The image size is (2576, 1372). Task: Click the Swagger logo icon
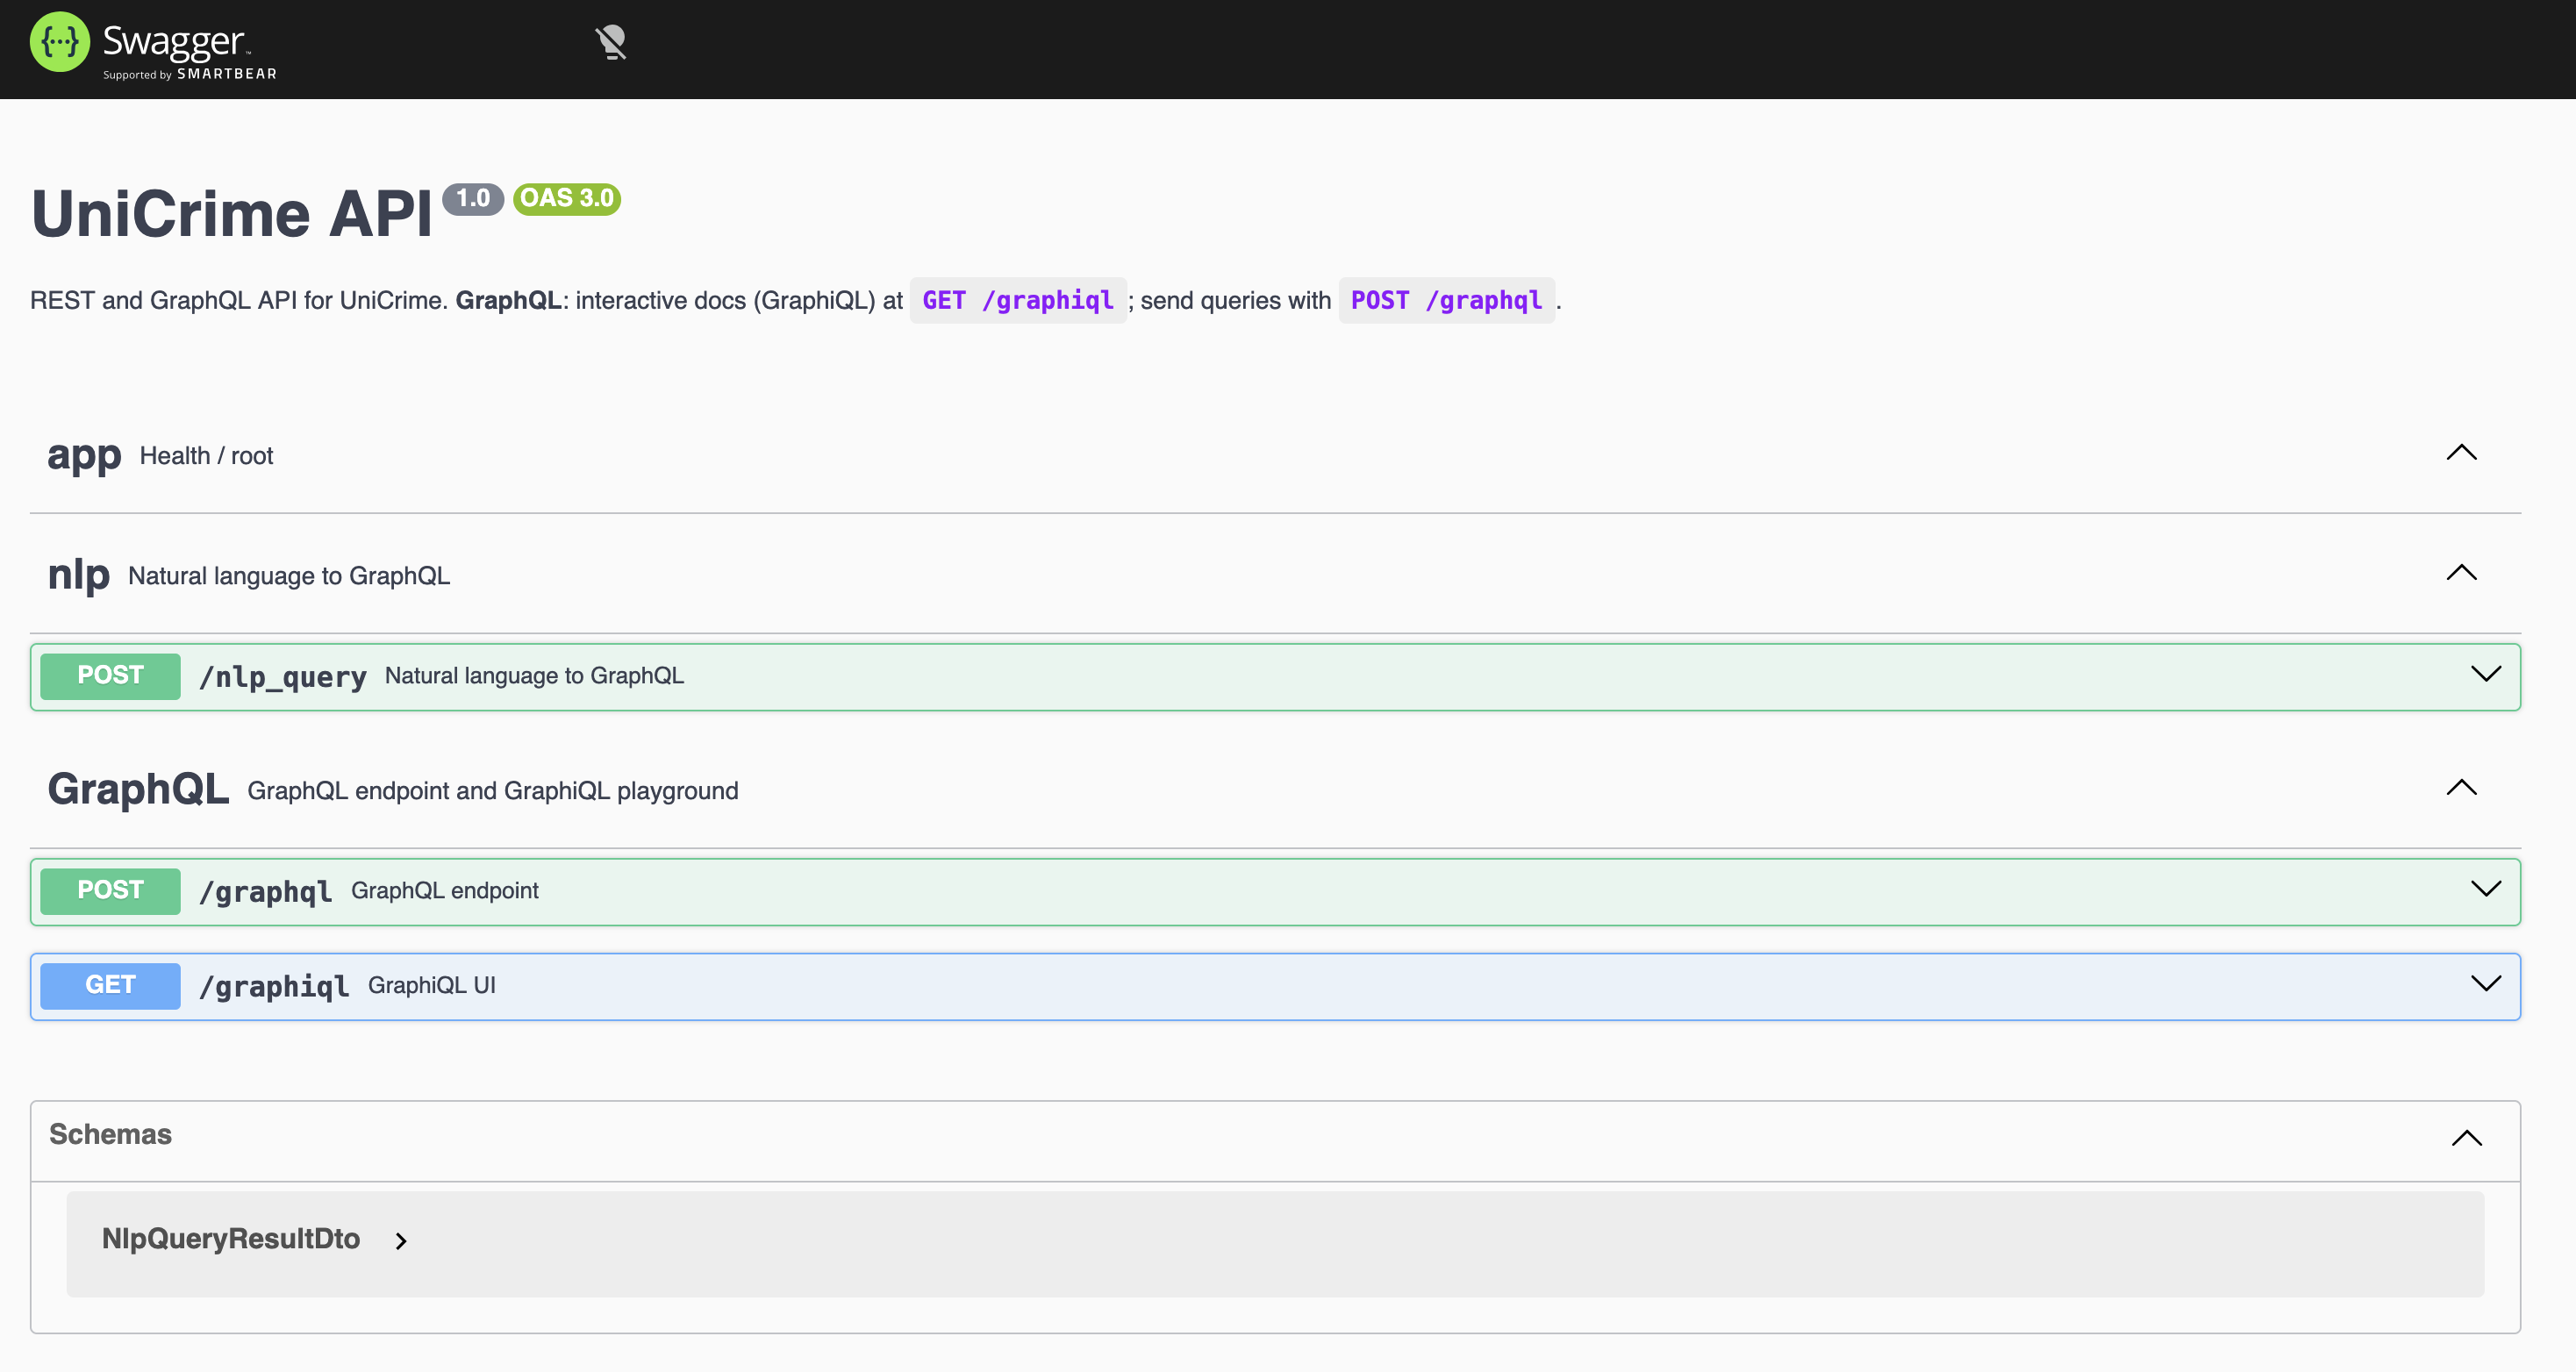[60, 42]
